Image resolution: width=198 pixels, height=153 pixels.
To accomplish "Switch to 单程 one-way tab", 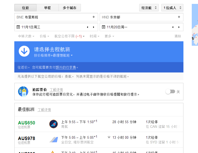I will click(x=47, y=8).
